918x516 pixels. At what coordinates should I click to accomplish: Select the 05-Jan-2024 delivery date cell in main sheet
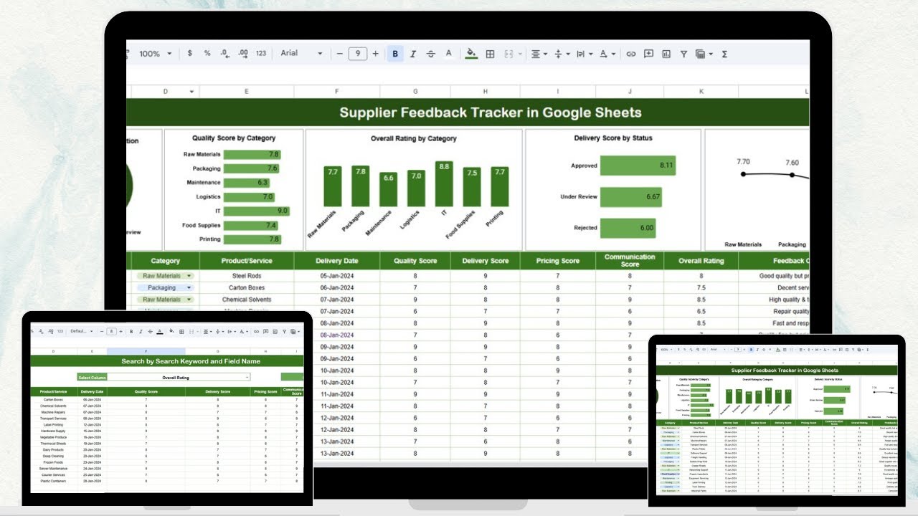[336, 276]
